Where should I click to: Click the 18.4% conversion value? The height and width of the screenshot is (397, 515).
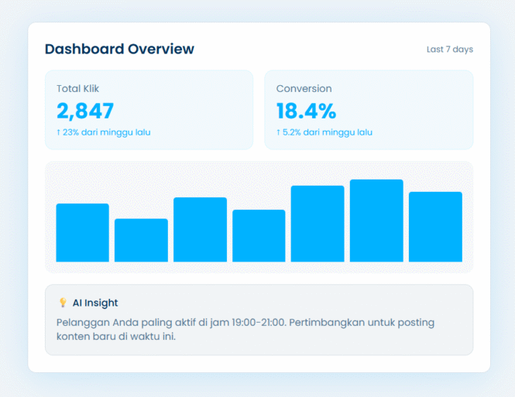pos(306,111)
